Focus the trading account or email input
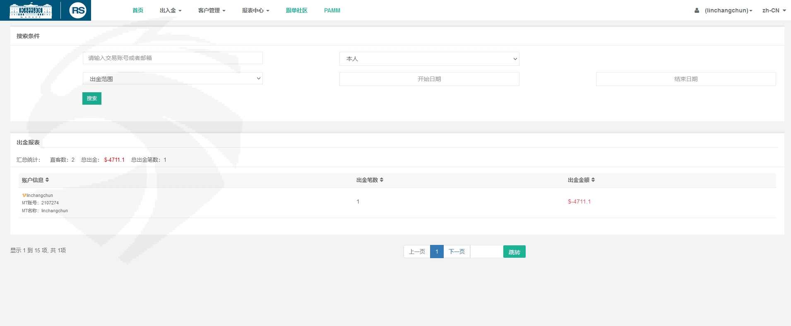The image size is (791, 326). click(x=173, y=58)
